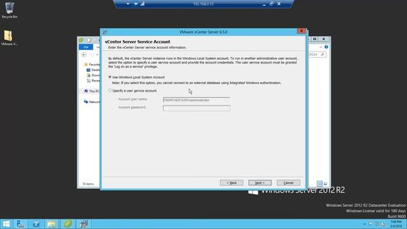Viewport: 407px width, 229px height.
Task: Click Next to continue vCenter installation
Action: [260, 183]
